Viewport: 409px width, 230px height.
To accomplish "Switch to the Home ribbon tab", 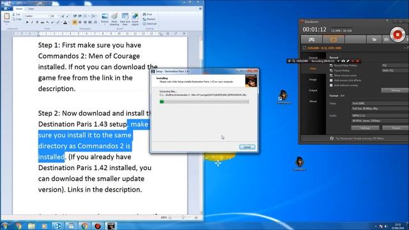I will tap(19, 8).
